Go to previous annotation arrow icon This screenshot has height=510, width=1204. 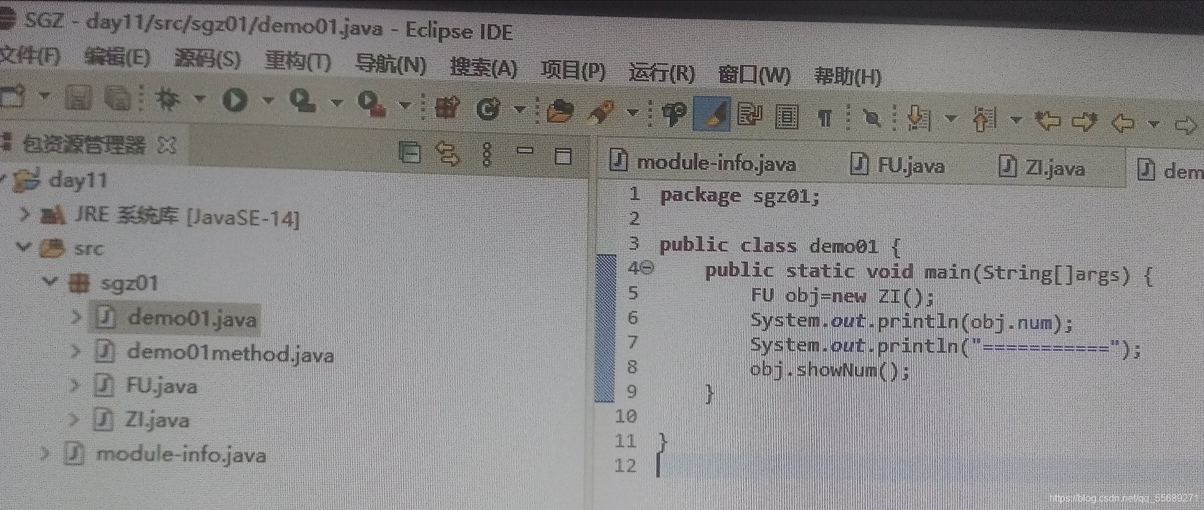click(984, 119)
